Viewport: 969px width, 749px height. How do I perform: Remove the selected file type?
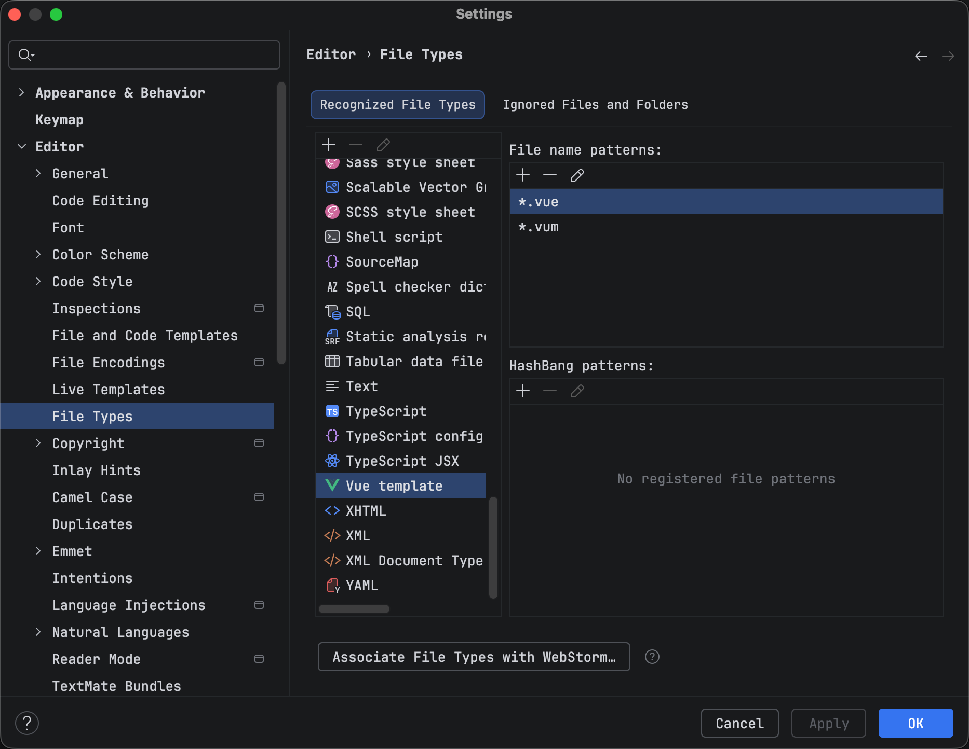coord(355,145)
